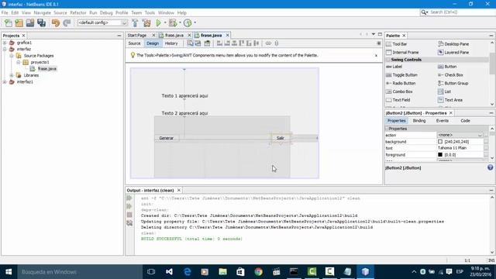
Task: Click the font property edit button
Action: (x=486, y=148)
